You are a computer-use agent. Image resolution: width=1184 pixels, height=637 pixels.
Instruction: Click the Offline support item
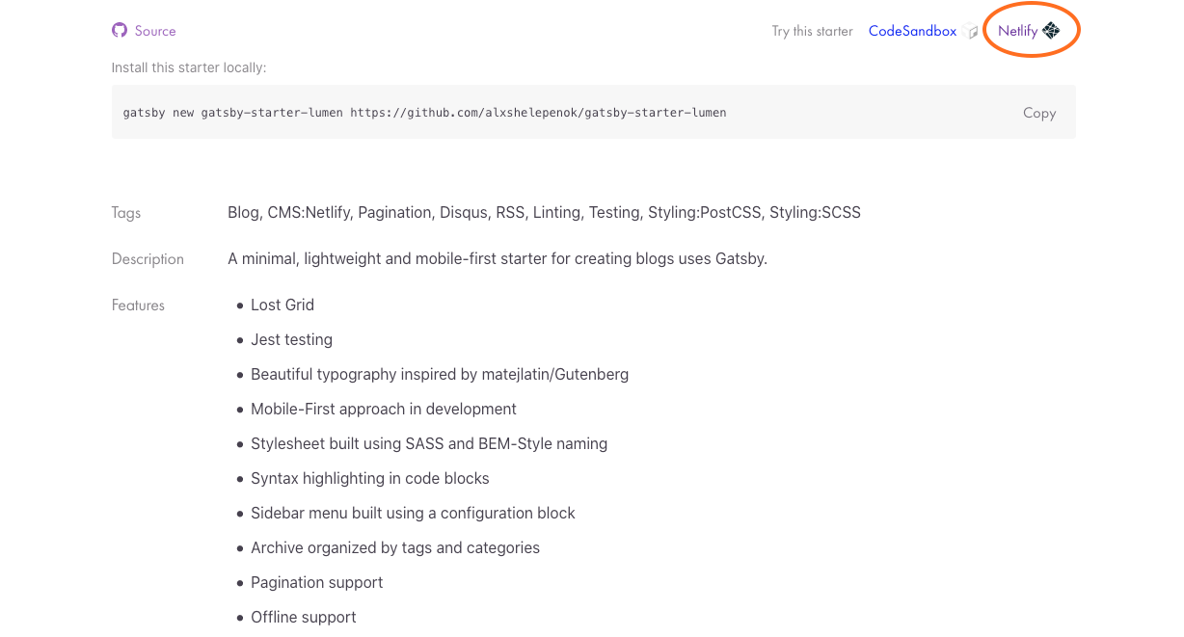point(304,617)
